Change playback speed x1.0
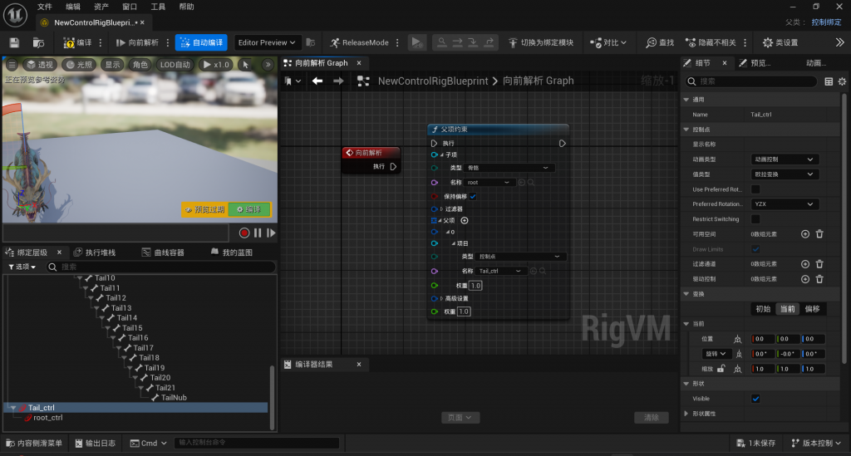851x456 pixels. [x=215, y=65]
